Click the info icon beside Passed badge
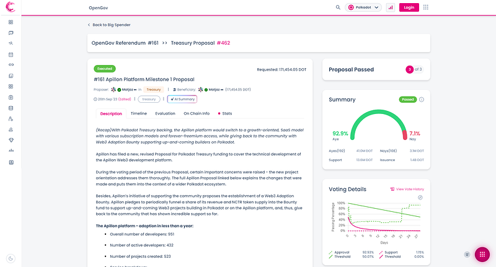Screen dimensions: 496x267 [422, 100]
